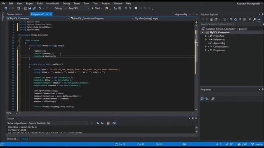Undo the last edit with the toolbar arrow
This screenshot has height=148, width=264.
point(40,8)
